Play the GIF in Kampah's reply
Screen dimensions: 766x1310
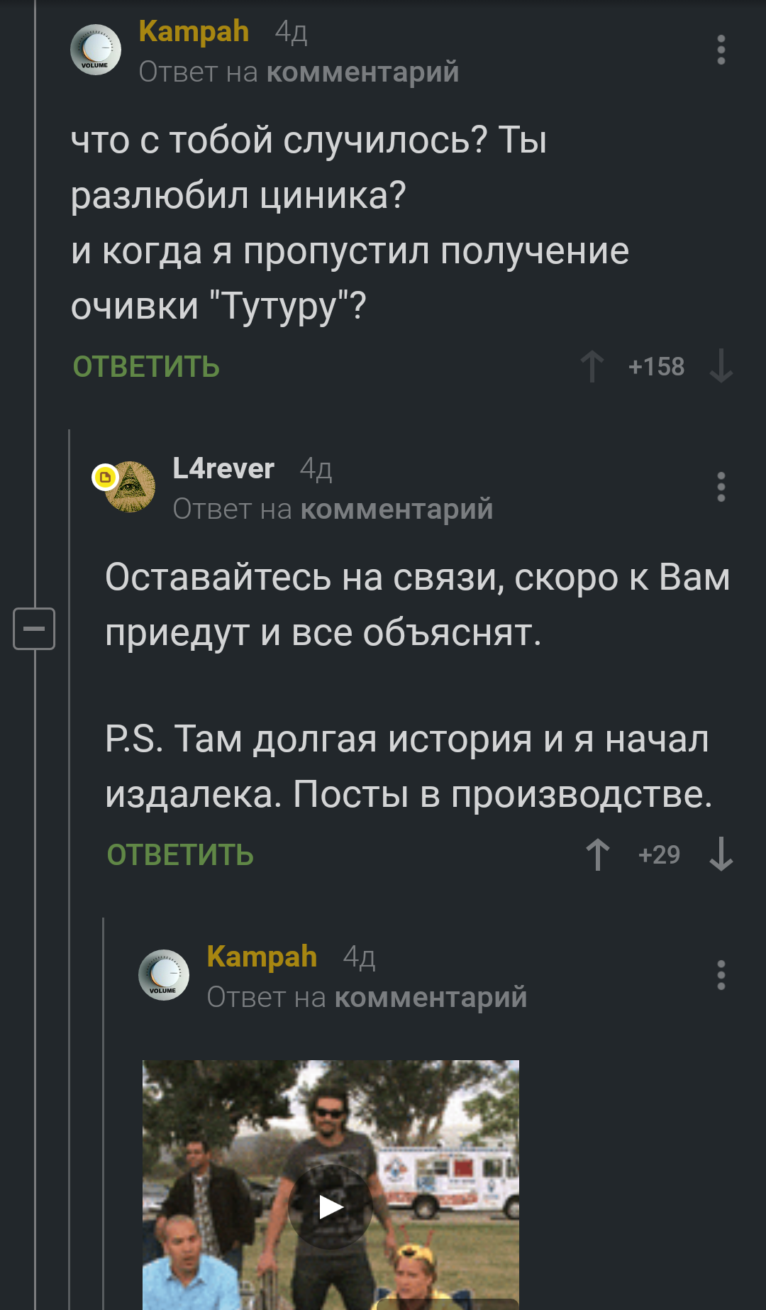coord(331,1206)
